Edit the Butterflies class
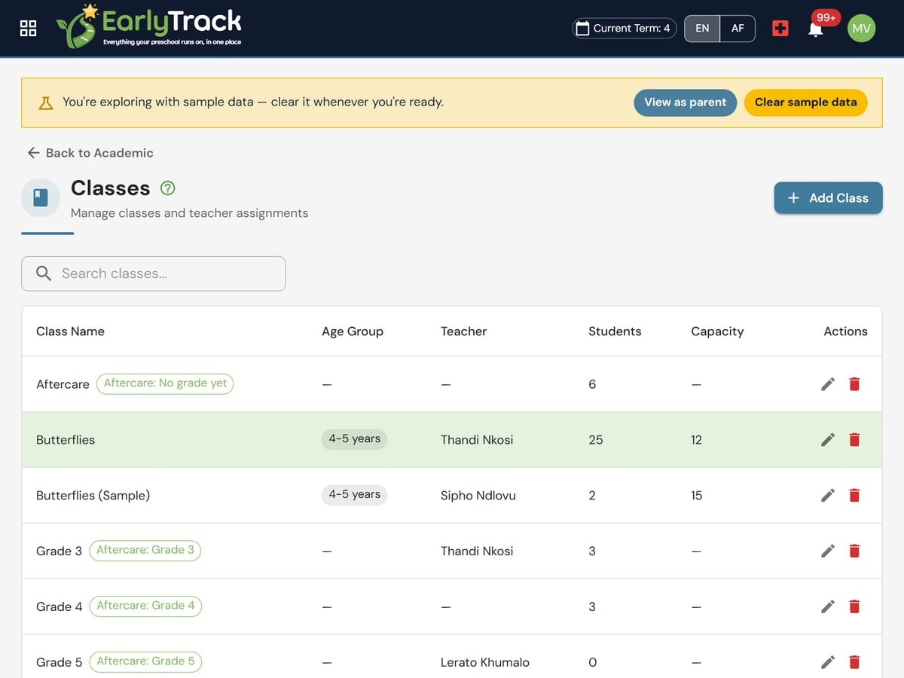 click(828, 440)
